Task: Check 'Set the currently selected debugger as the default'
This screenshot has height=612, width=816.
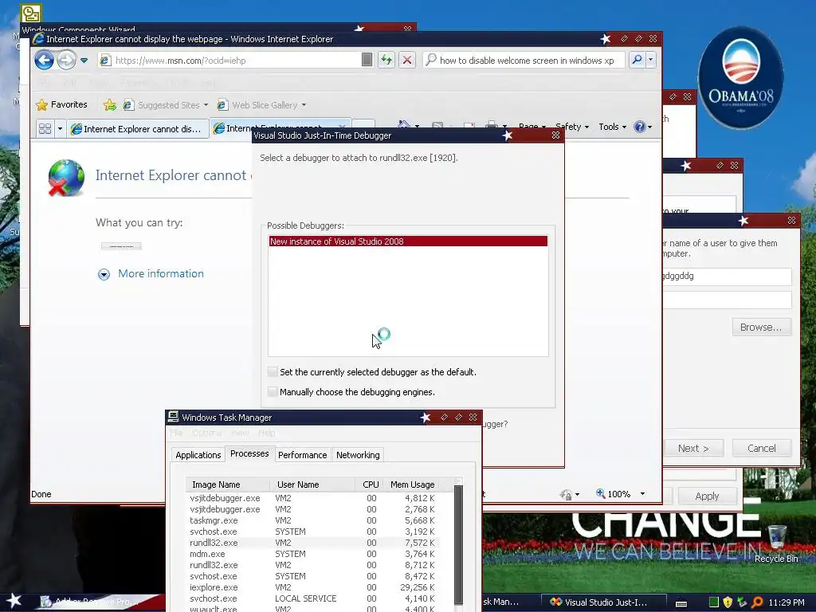Action: (x=273, y=371)
